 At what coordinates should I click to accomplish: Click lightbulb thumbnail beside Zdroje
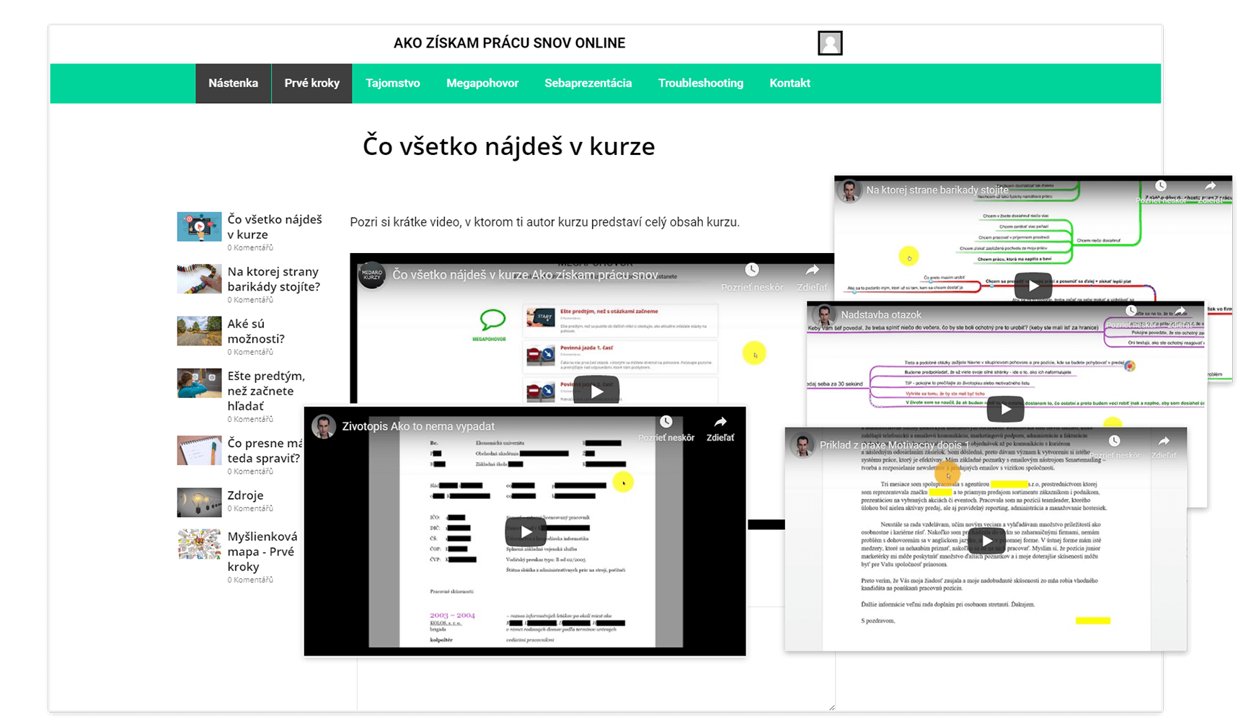[x=199, y=503]
